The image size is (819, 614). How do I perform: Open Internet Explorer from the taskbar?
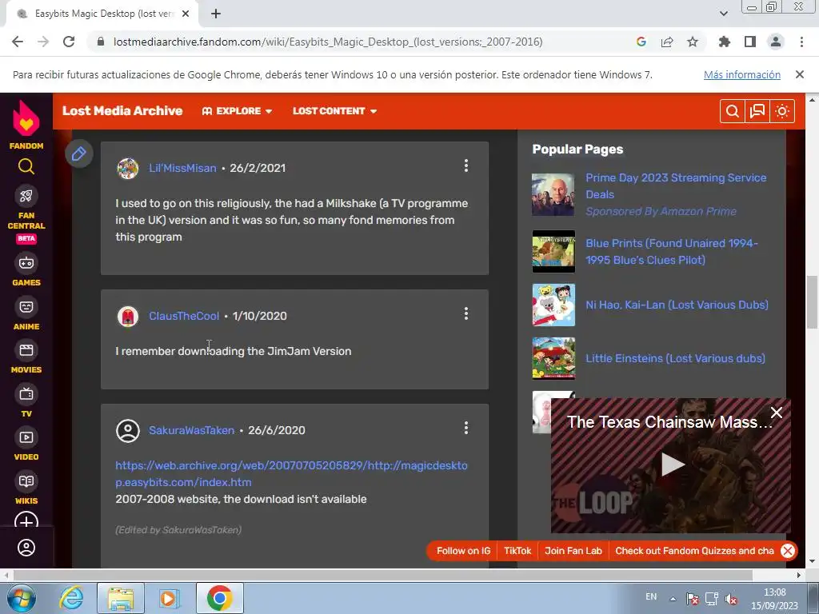pos(71,598)
